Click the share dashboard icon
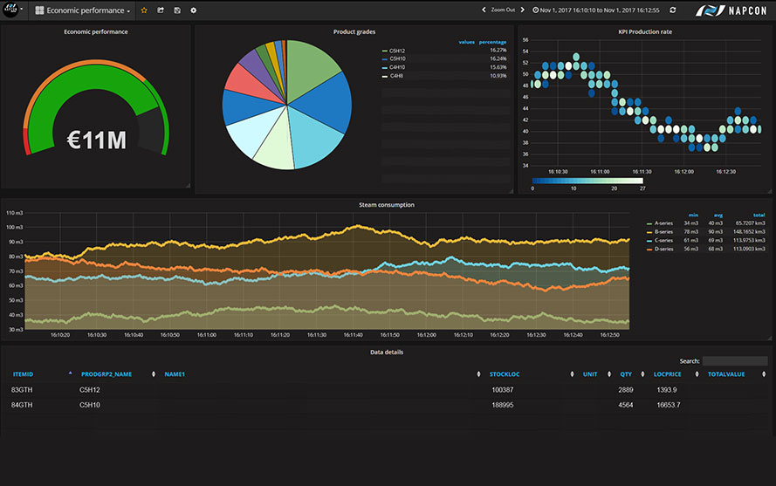The height and width of the screenshot is (486, 776). (161, 10)
